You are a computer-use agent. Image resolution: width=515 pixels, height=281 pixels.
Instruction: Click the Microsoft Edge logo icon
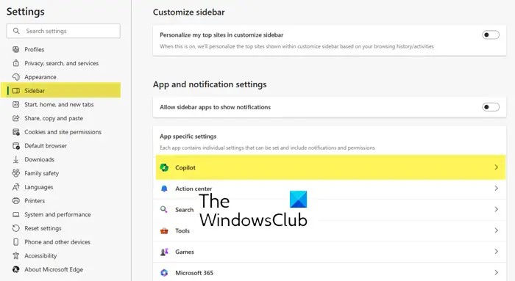[x=15, y=269]
